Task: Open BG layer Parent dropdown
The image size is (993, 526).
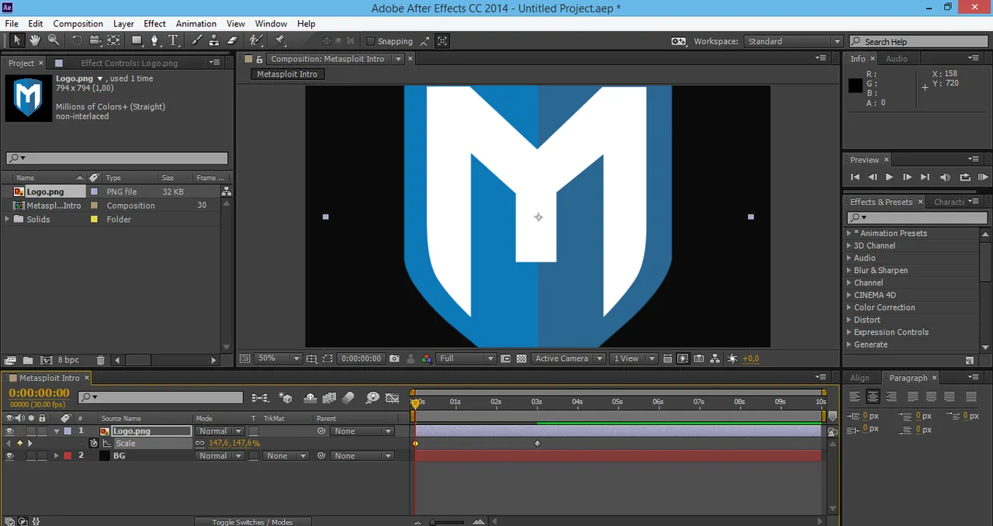Action: coord(362,456)
